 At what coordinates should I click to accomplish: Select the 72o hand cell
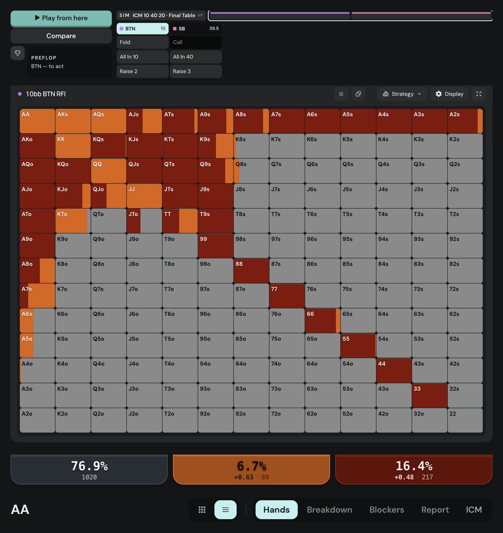tap(287, 421)
